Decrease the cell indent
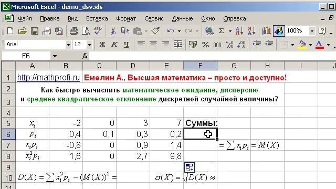The height and width of the screenshot is (189, 336). 257,45
